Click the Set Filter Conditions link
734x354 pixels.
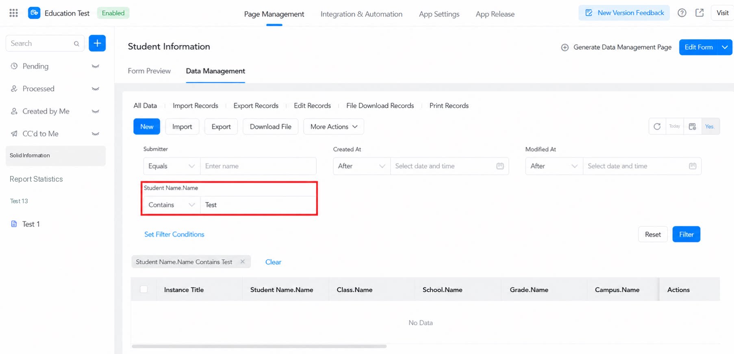(x=174, y=234)
